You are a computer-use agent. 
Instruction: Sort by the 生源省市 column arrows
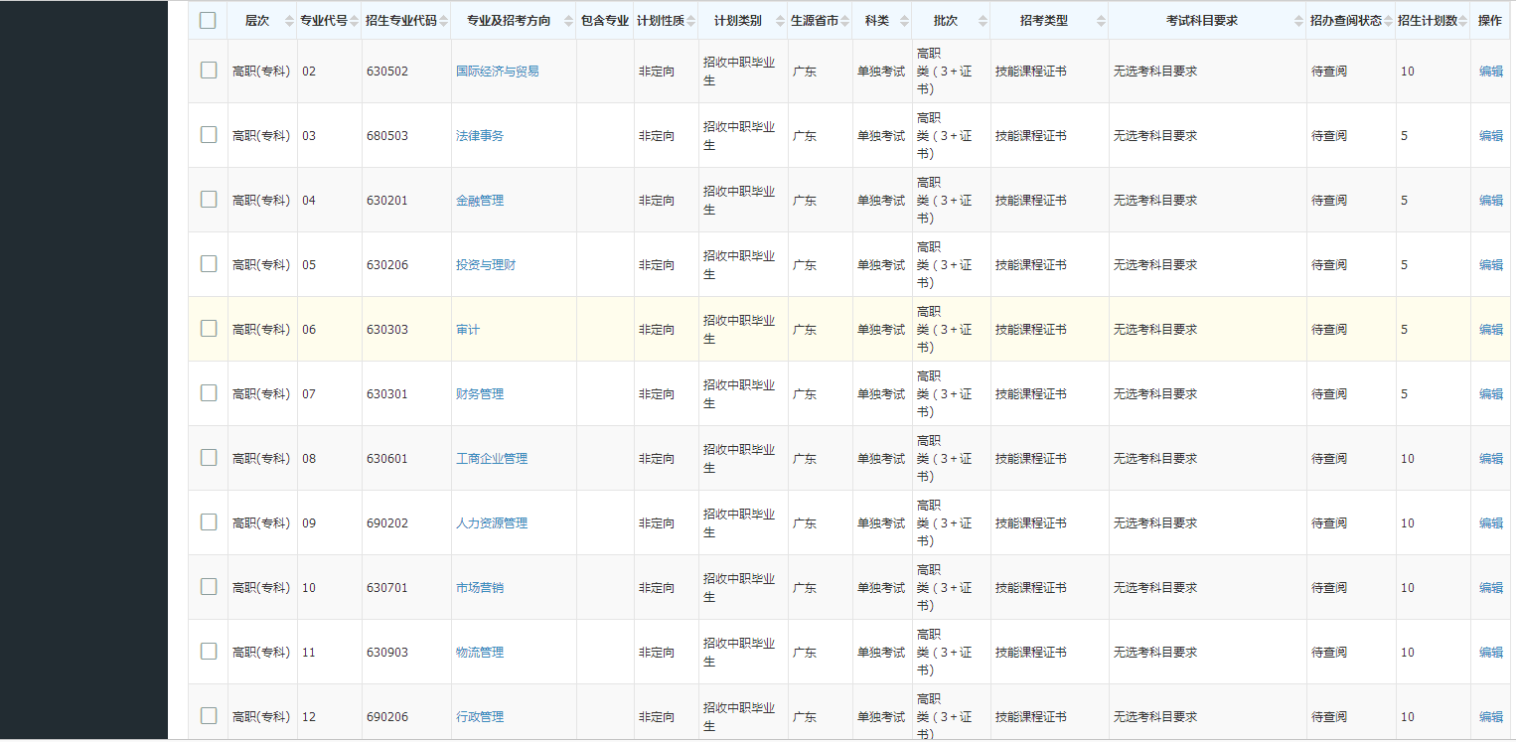(844, 21)
